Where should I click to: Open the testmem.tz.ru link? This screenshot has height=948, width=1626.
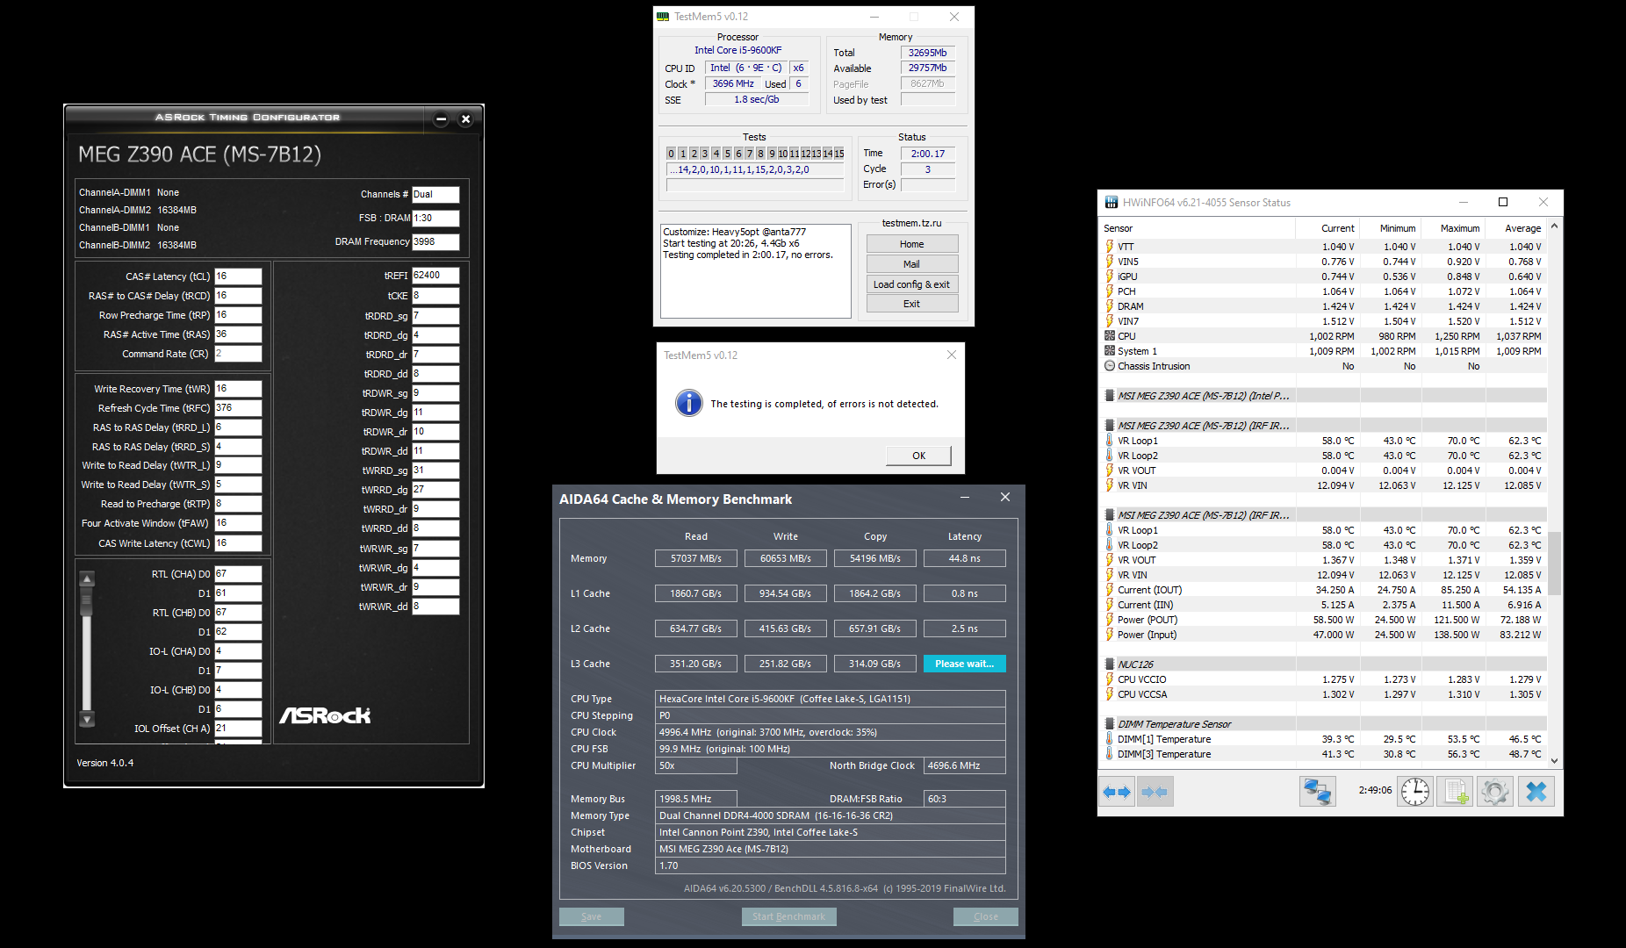click(x=911, y=223)
